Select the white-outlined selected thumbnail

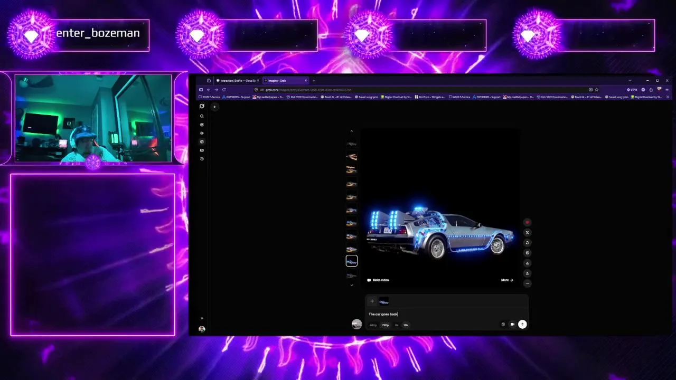[x=352, y=261]
